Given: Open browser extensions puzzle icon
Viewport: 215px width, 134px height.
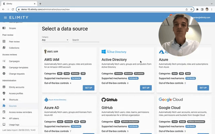Looking at the screenshot, I should pyautogui.click(x=197, y=9).
